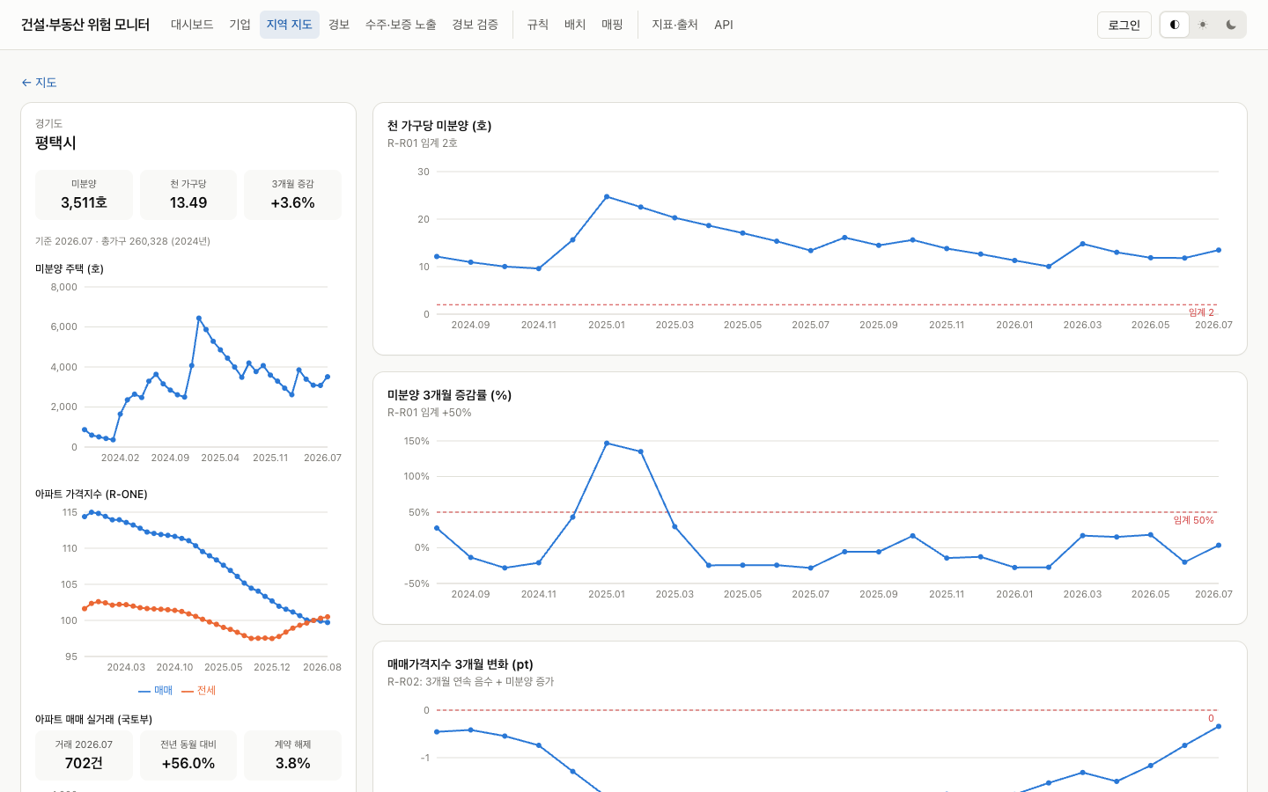Click the 기준 2026.07 · 총가구 caption
The height and width of the screenshot is (792, 1268).
[x=122, y=241]
